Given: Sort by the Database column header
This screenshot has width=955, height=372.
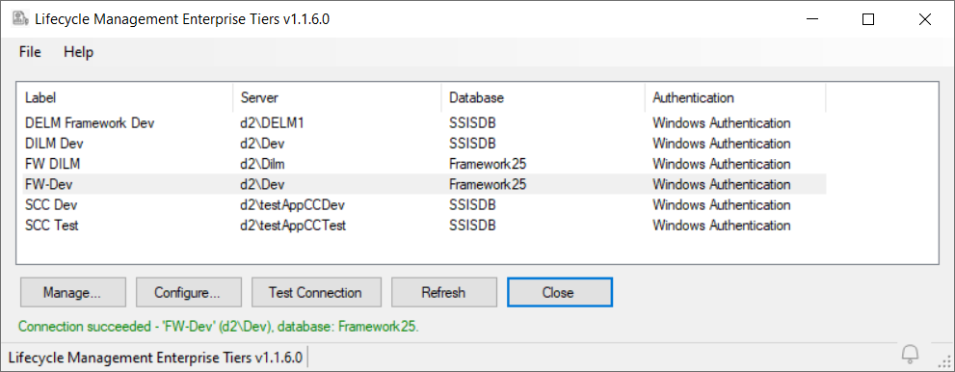Looking at the screenshot, I should click(543, 97).
